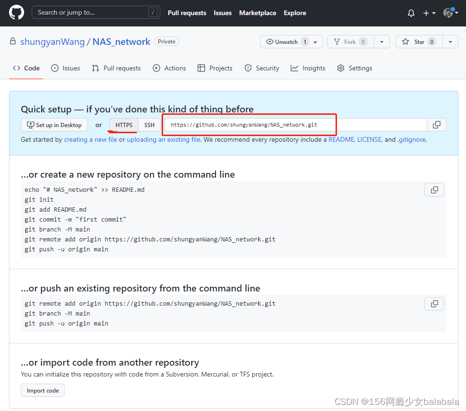466x411 pixels.
Task: Click the Fork button
Action: [x=350, y=42]
